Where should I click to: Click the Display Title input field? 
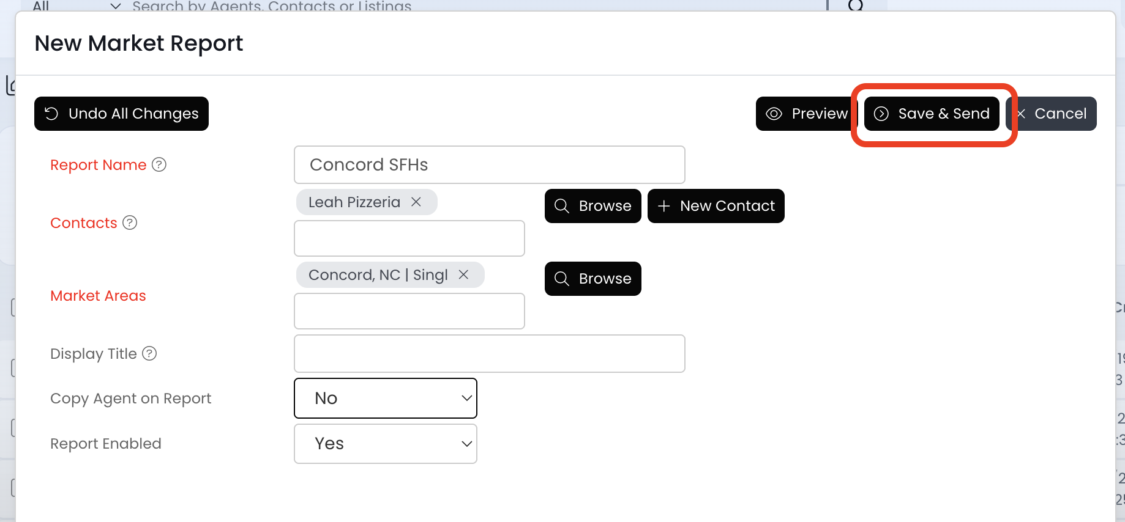(489, 353)
